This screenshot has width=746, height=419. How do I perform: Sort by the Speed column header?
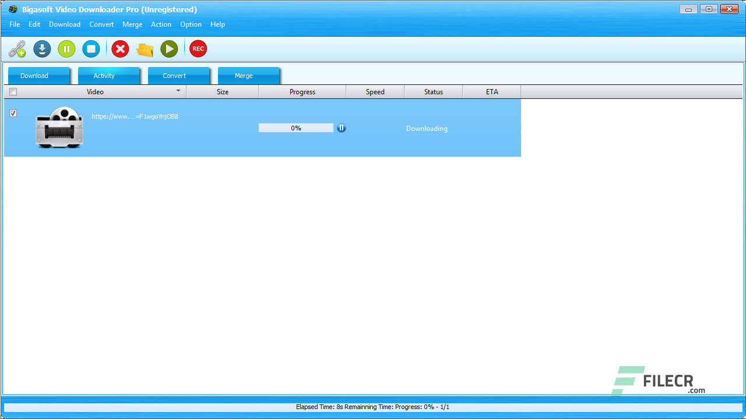pos(375,92)
